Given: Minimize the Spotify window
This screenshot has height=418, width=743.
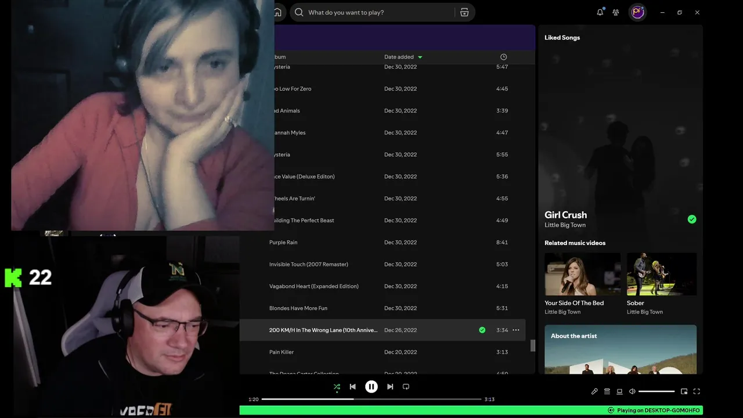Looking at the screenshot, I should coord(662,12).
